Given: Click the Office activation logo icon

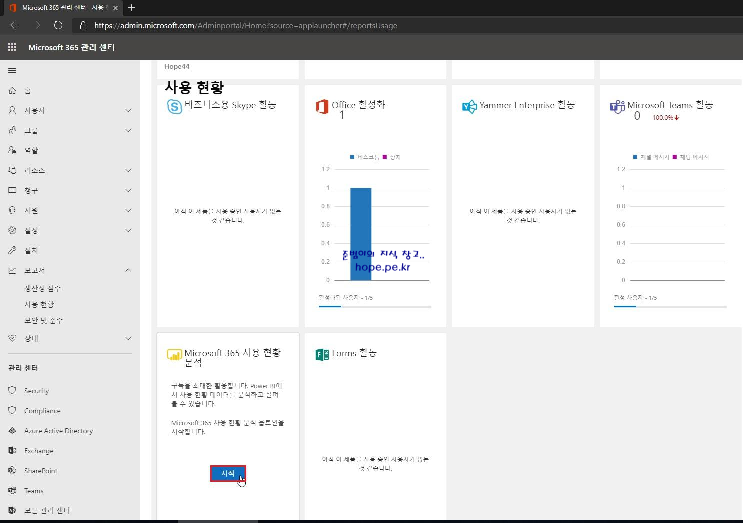Looking at the screenshot, I should [x=322, y=106].
